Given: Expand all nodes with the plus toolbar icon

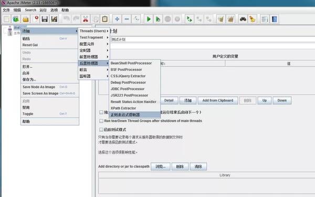Looking at the screenshot, I should (117, 19).
